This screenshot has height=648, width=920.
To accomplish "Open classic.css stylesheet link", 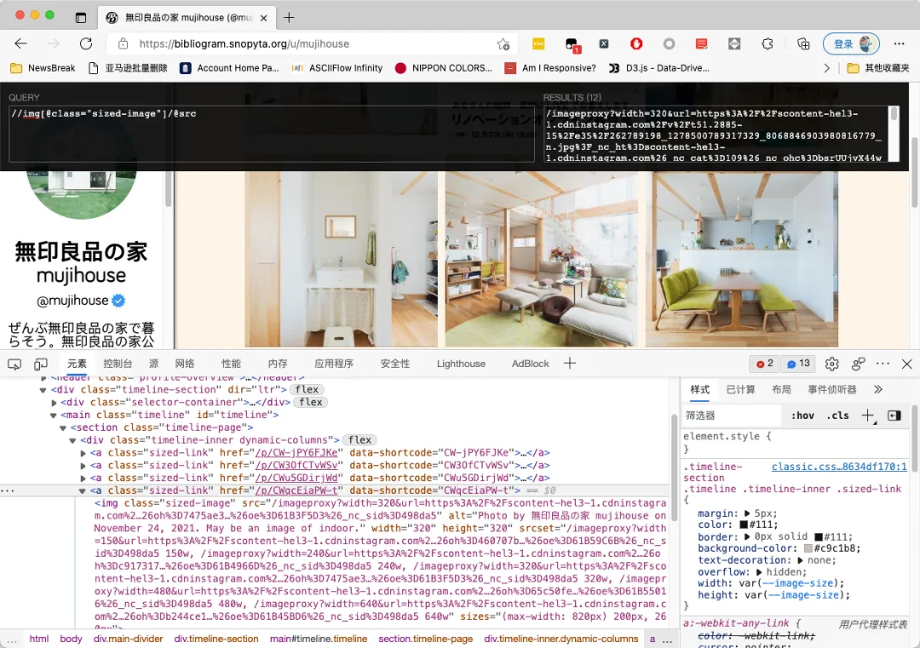I will (x=839, y=467).
